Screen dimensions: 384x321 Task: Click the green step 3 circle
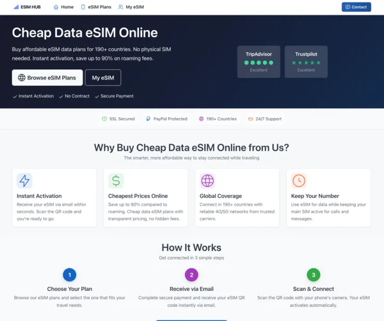[314, 275]
